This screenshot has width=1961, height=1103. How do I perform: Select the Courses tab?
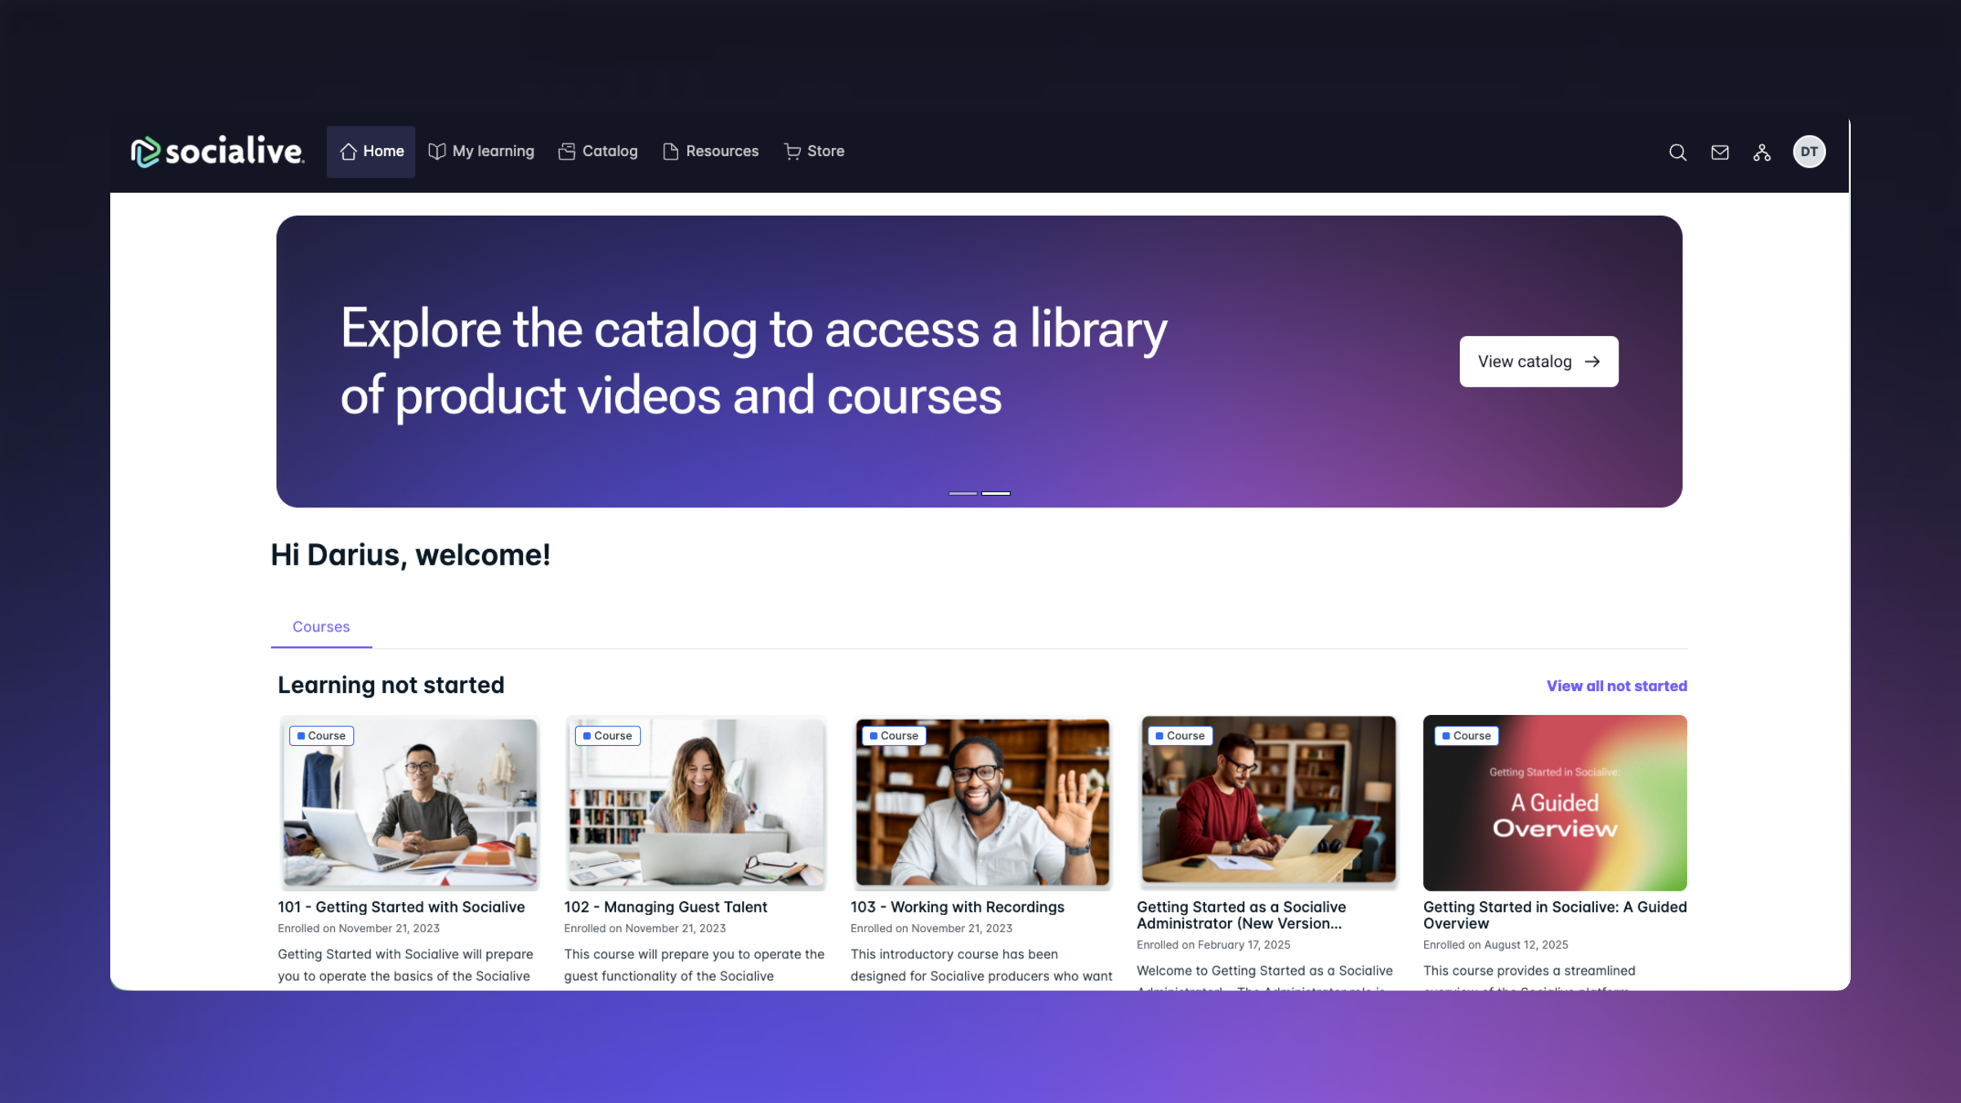click(321, 627)
